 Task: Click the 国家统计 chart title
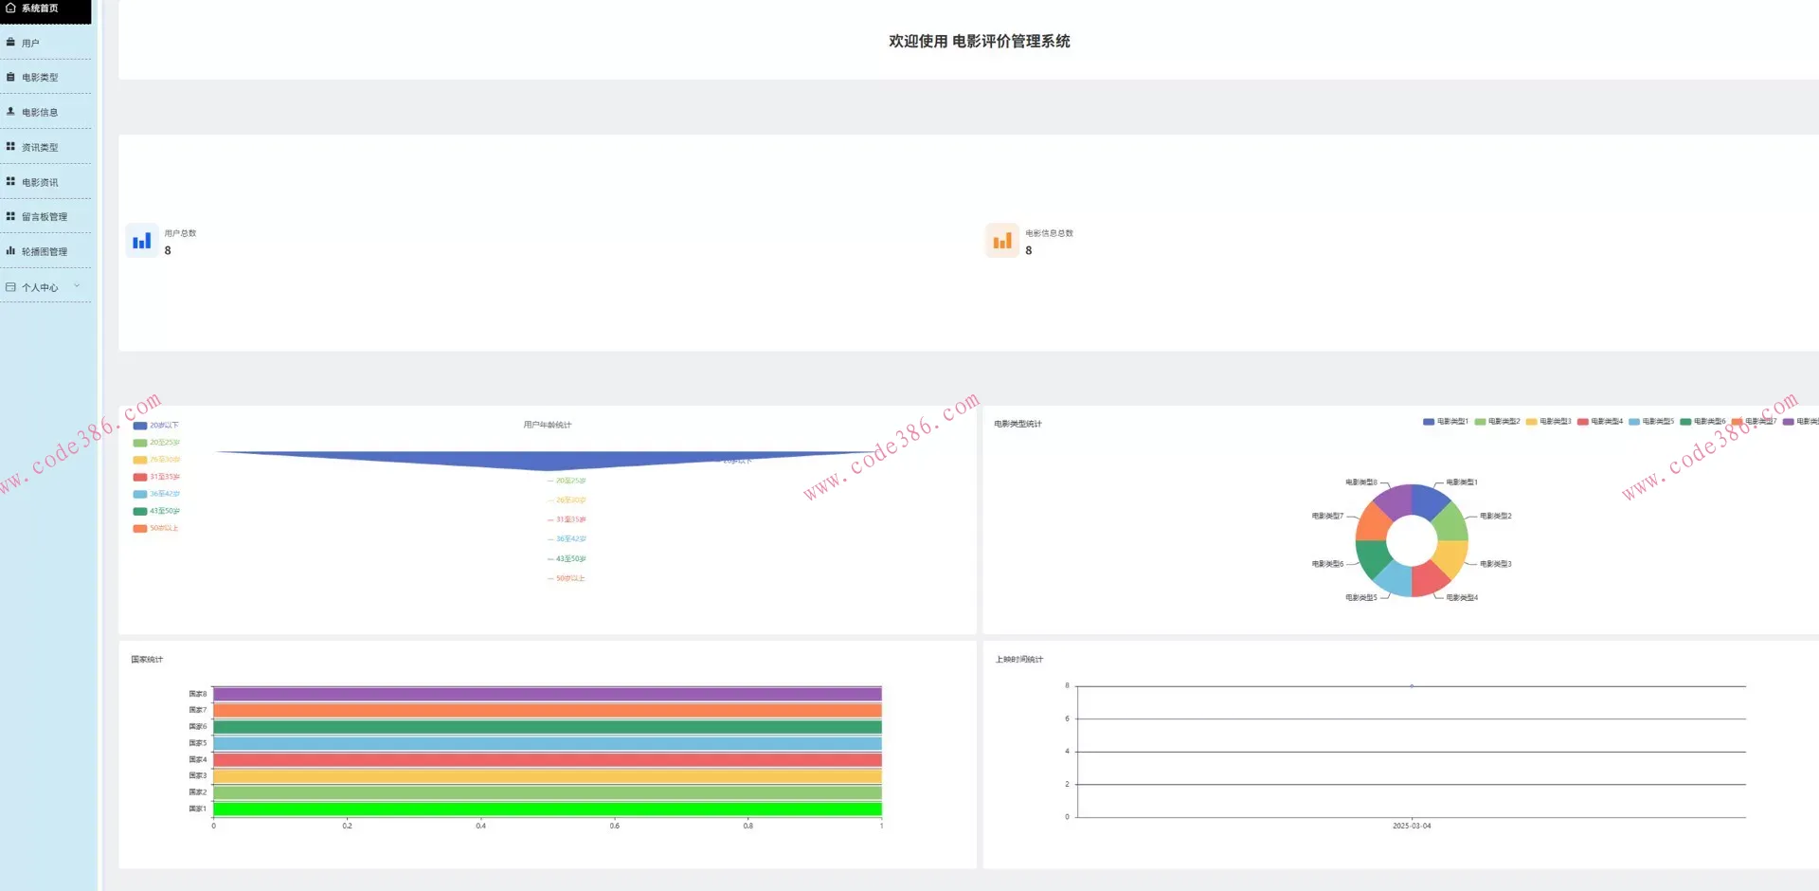(x=147, y=660)
